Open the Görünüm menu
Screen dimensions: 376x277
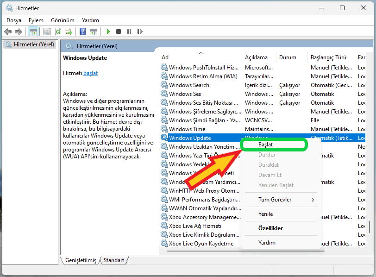(63, 20)
